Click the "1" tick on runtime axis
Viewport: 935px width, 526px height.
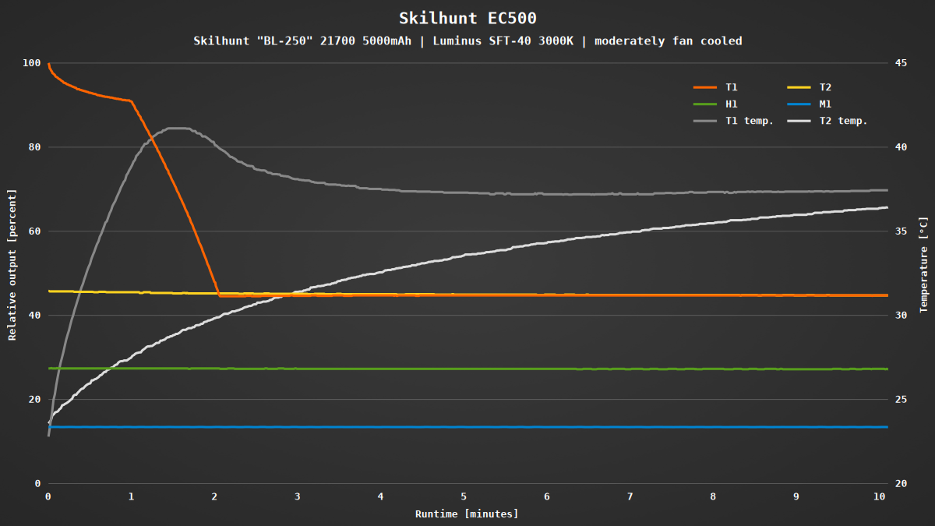(132, 496)
